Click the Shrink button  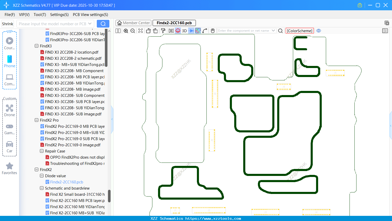pos(7,24)
